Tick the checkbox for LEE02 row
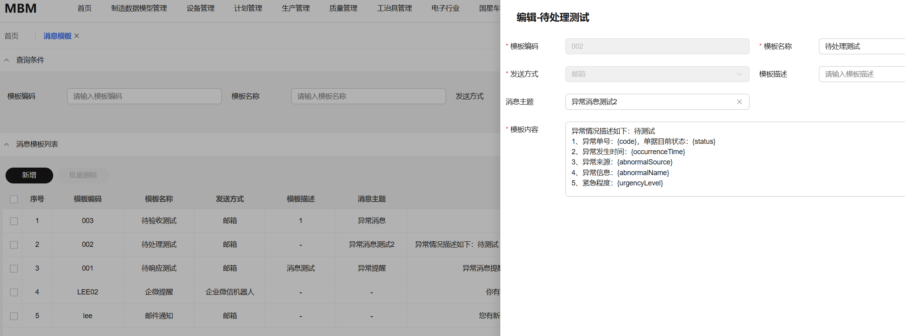 pyautogui.click(x=14, y=292)
